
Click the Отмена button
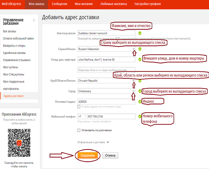[110, 155]
